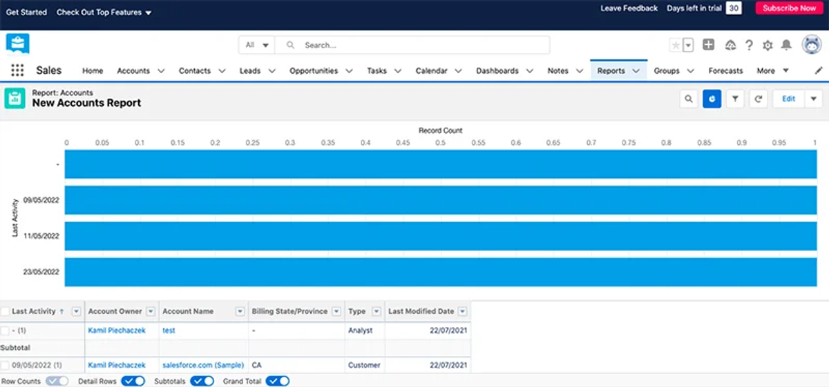
Task: Open the Last Modified Date column menu
Action: click(x=462, y=311)
